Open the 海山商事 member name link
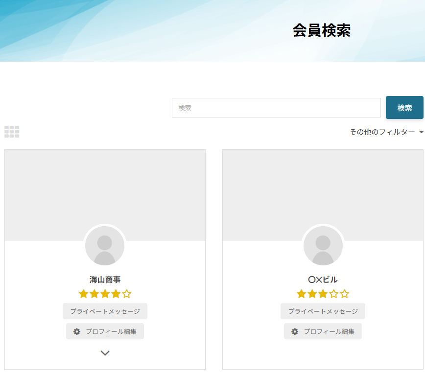The image size is (425, 376). pyautogui.click(x=105, y=280)
